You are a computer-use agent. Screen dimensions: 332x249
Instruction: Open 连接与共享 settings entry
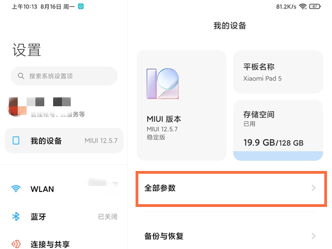coord(64,243)
